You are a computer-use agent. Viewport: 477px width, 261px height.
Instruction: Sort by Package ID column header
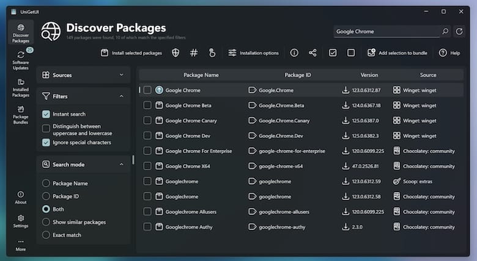pos(298,75)
